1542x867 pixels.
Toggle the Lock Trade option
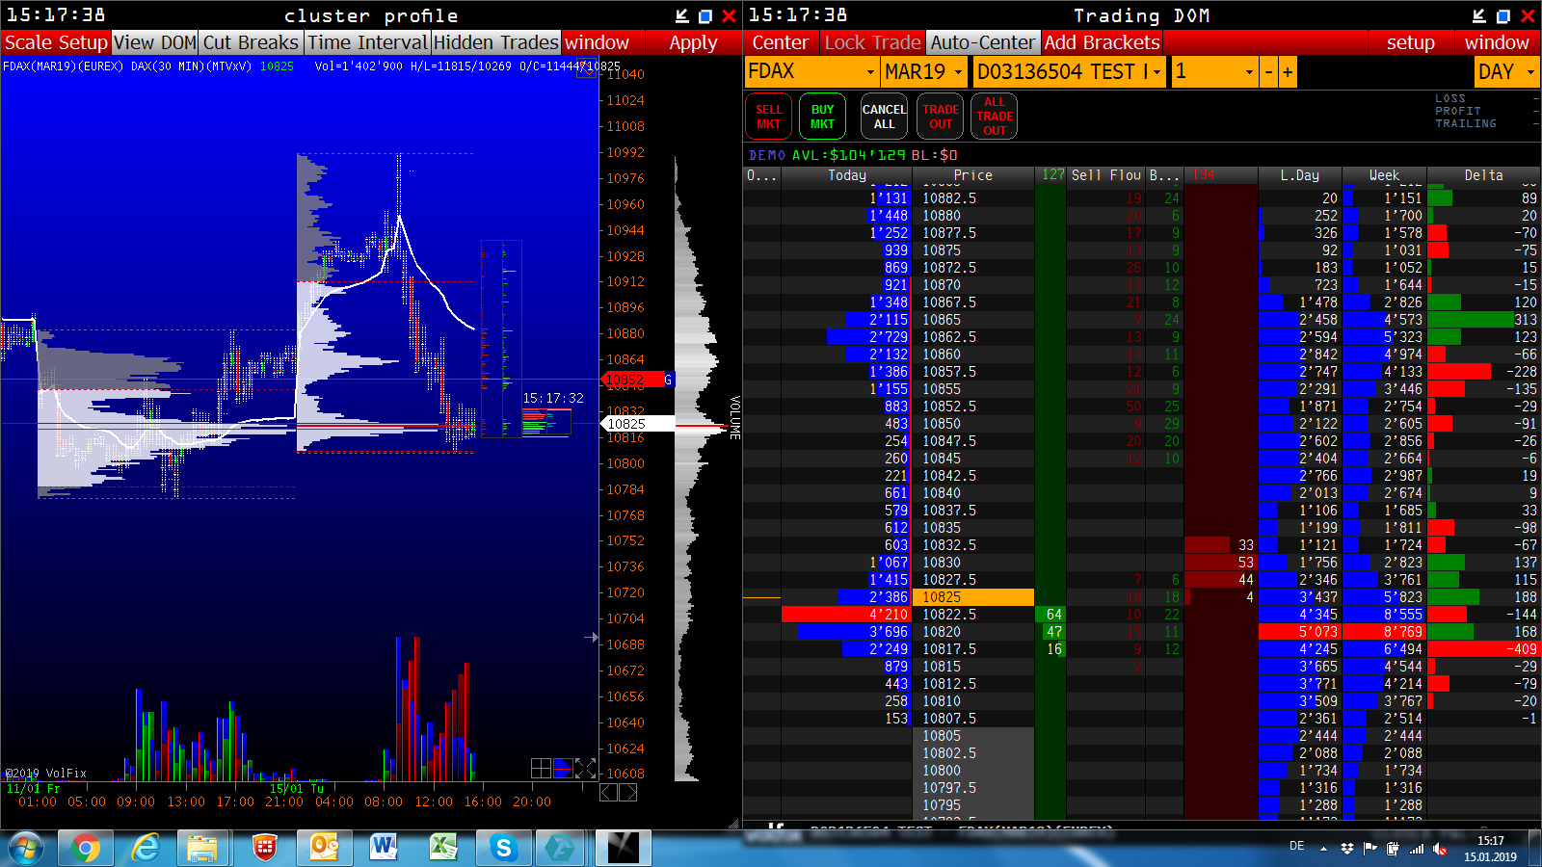[872, 42]
